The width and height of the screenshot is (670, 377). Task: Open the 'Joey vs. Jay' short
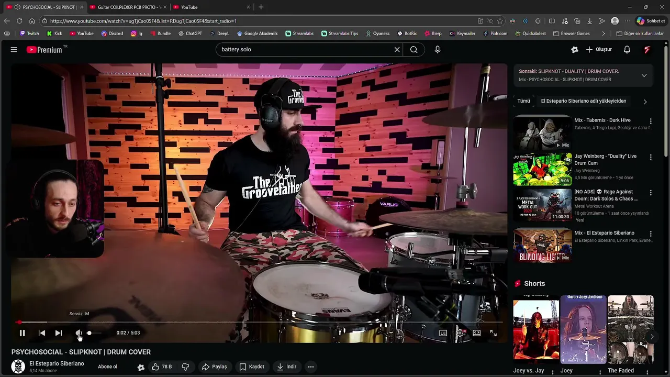[x=536, y=329]
